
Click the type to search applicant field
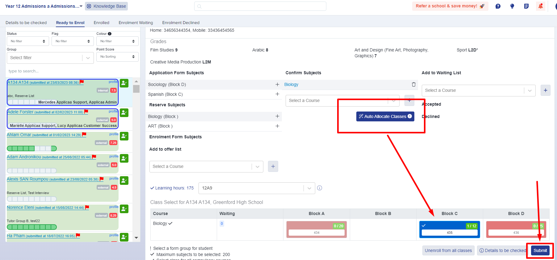click(x=73, y=71)
